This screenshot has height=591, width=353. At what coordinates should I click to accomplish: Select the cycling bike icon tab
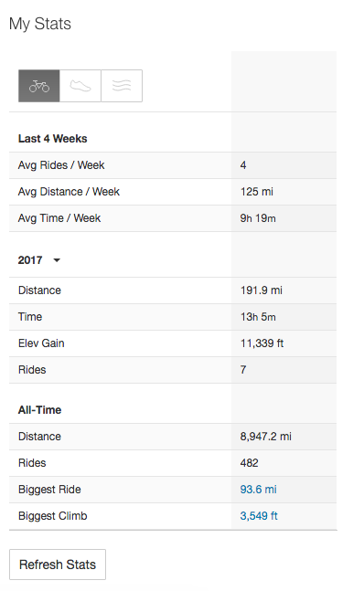pos(39,86)
